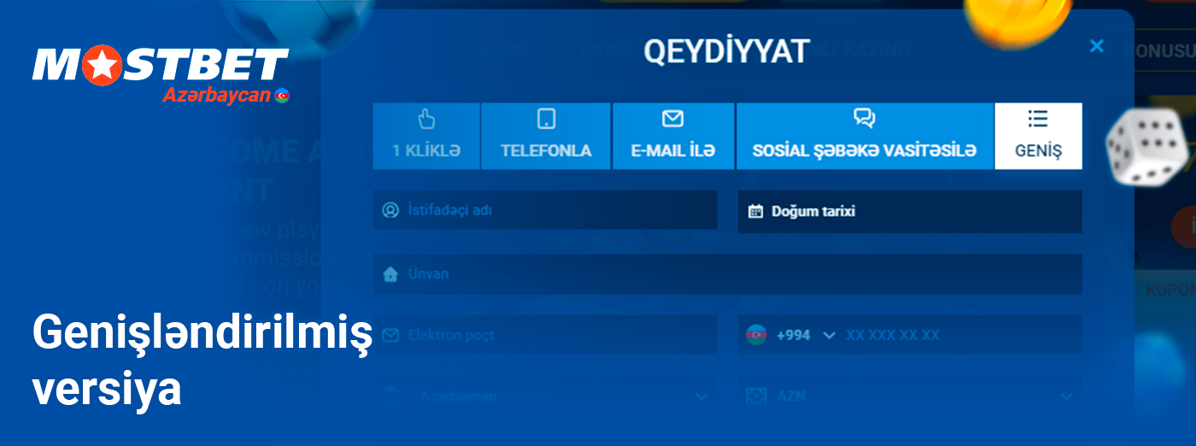
Task: Click the phone number XX XXX XX XX field
Action: pos(893,335)
